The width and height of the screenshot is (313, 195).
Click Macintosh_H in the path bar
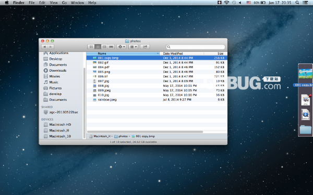coord(100,136)
